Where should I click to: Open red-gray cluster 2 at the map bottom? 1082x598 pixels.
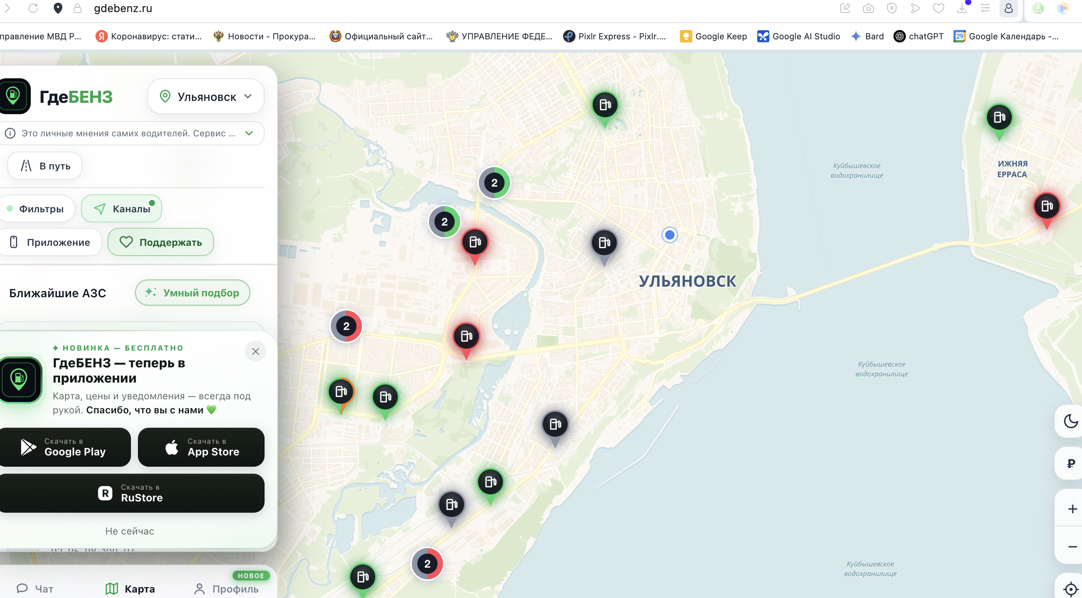427,564
